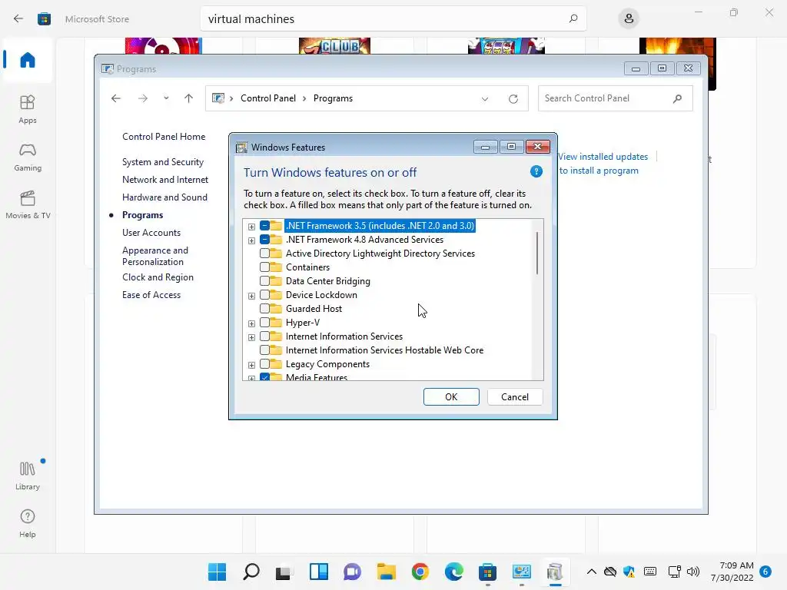The width and height of the screenshot is (787, 590).
Task: Click the Microsoft Store back arrow
Action: click(18, 19)
